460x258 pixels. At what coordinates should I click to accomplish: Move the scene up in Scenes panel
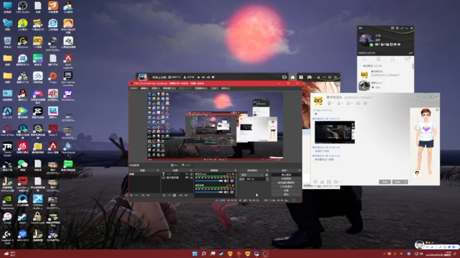(x=143, y=195)
